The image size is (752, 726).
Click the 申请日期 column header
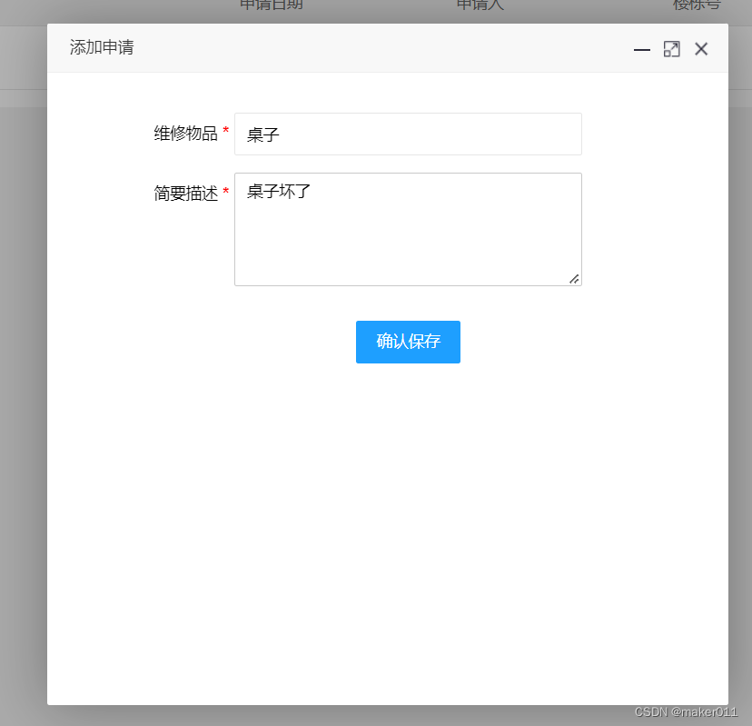pyautogui.click(x=271, y=5)
